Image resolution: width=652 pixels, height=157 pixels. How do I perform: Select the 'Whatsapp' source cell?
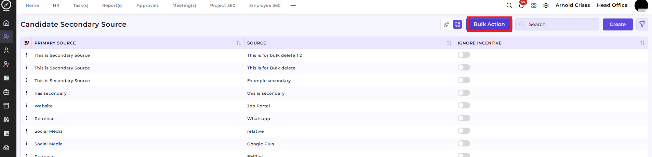[x=258, y=119]
